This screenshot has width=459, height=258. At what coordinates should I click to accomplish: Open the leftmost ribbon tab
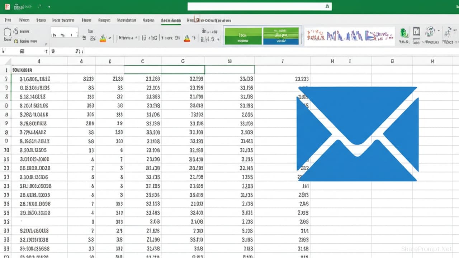[x=7, y=20]
